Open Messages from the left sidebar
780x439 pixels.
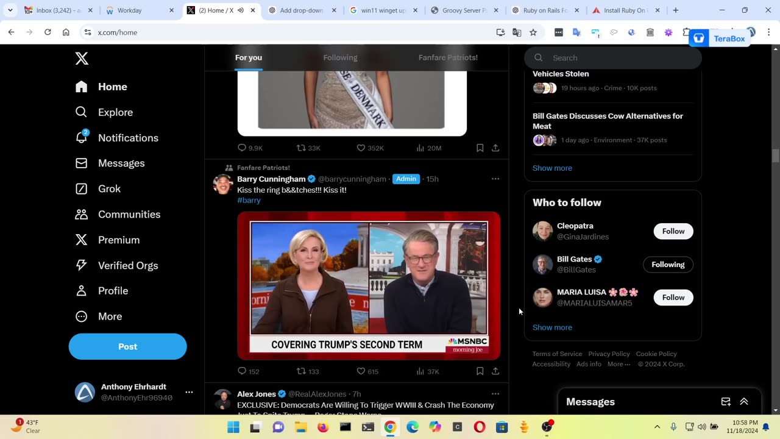point(110,163)
